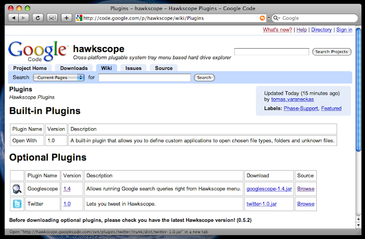Image resolution: width=365 pixels, height=239 pixels.
Task: Click the orange RSS/reload icon in address bar
Action: tap(263, 18)
